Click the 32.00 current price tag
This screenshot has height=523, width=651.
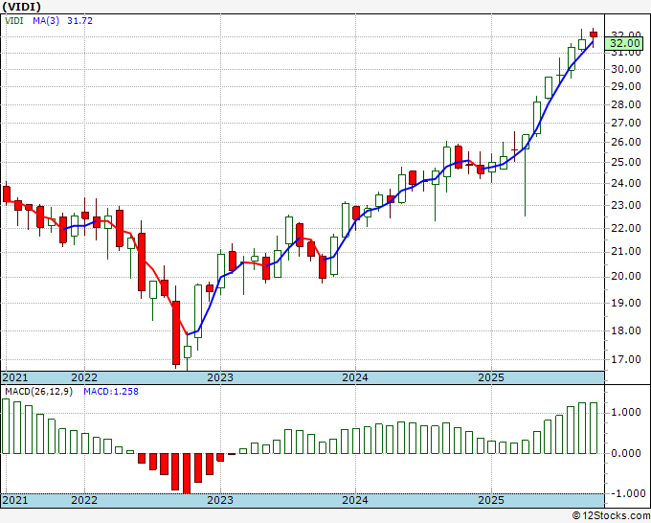(625, 43)
